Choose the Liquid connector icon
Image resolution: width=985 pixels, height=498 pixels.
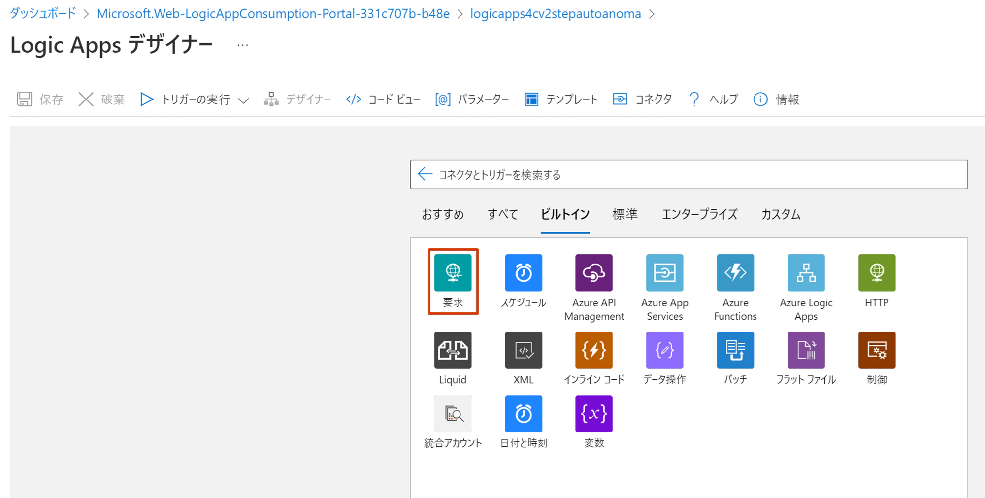click(453, 350)
